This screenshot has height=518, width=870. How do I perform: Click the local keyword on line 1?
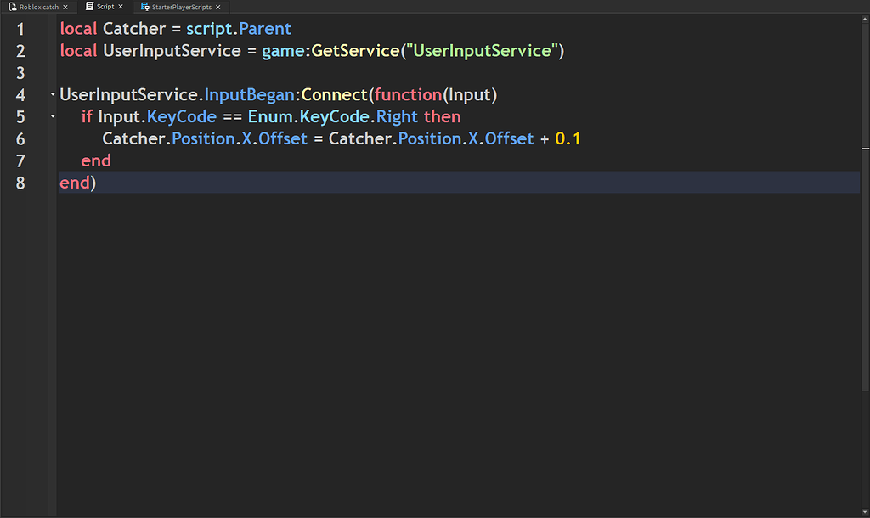coord(77,28)
